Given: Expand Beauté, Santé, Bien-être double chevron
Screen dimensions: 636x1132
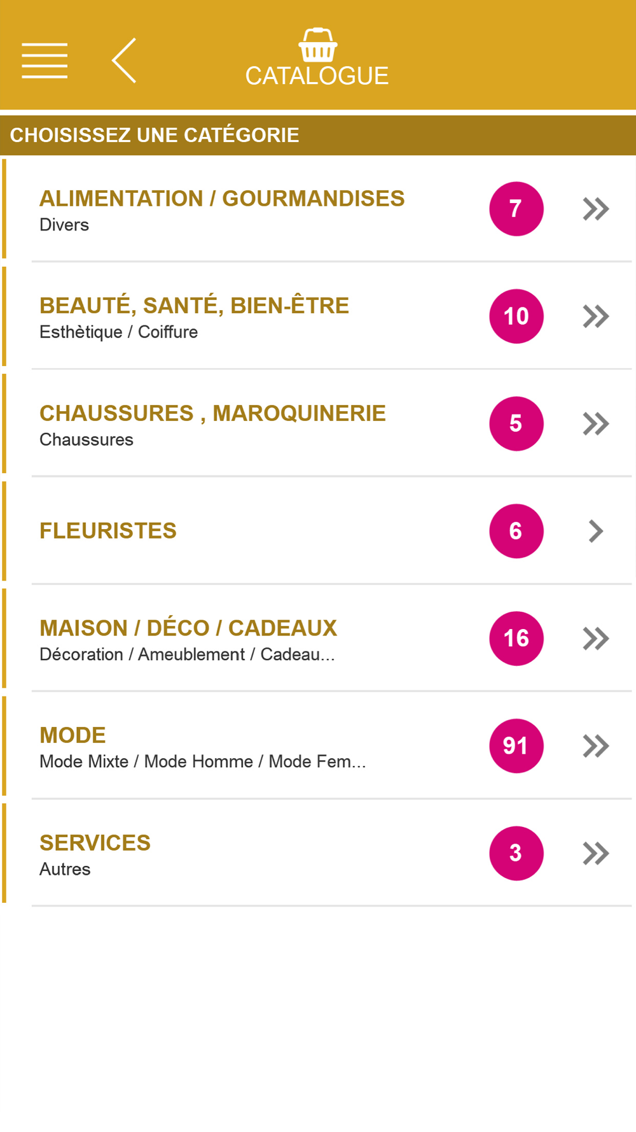Looking at the screenshot, I should click(596, 316).
